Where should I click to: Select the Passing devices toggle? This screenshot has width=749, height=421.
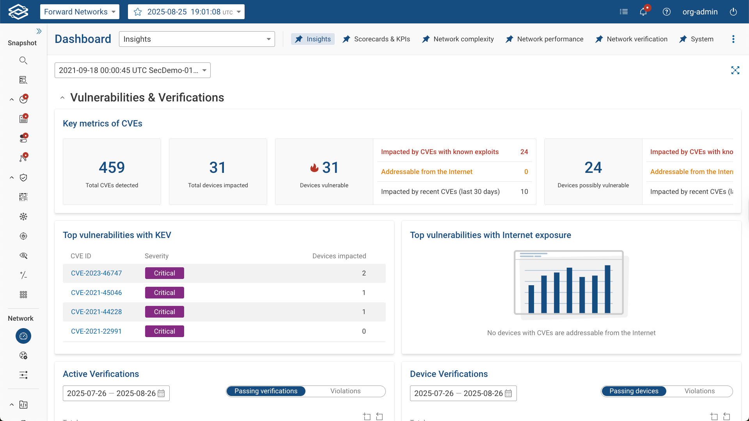[x=634, y=391]
